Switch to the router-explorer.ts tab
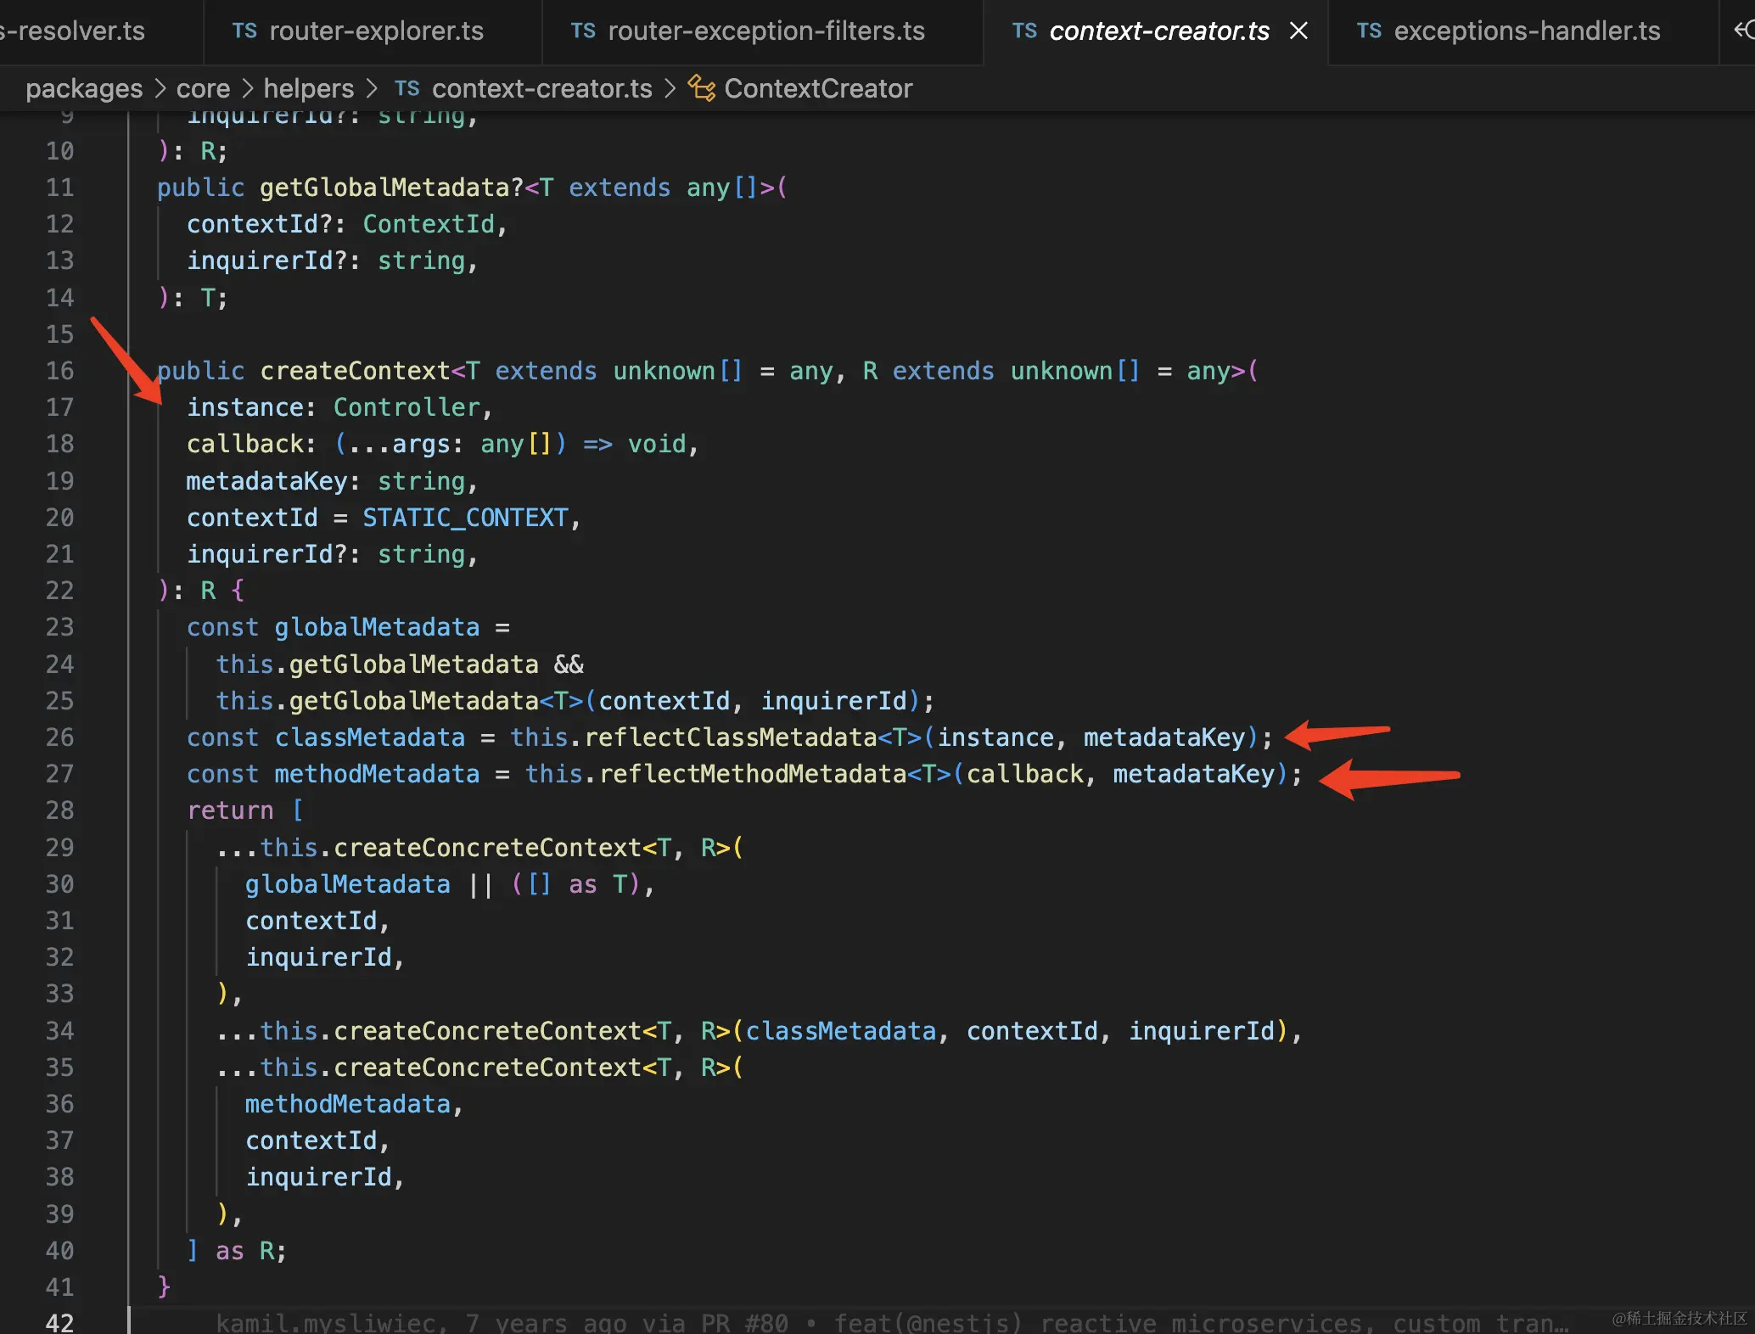1755x1334 pixels. pyautogui.click(x=373, y=31)
